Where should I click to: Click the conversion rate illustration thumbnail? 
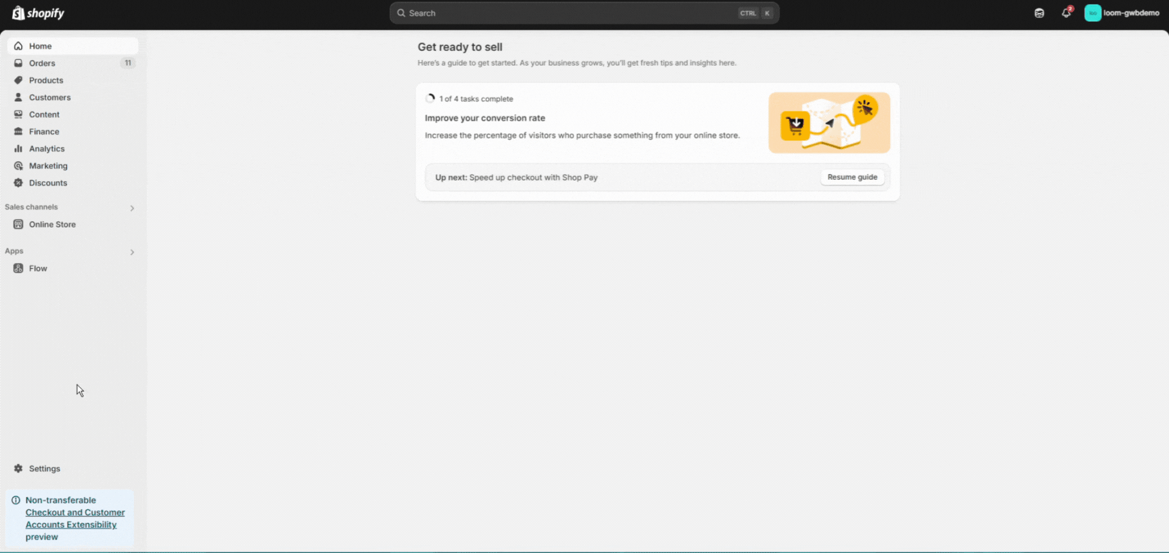pos(829,122)
